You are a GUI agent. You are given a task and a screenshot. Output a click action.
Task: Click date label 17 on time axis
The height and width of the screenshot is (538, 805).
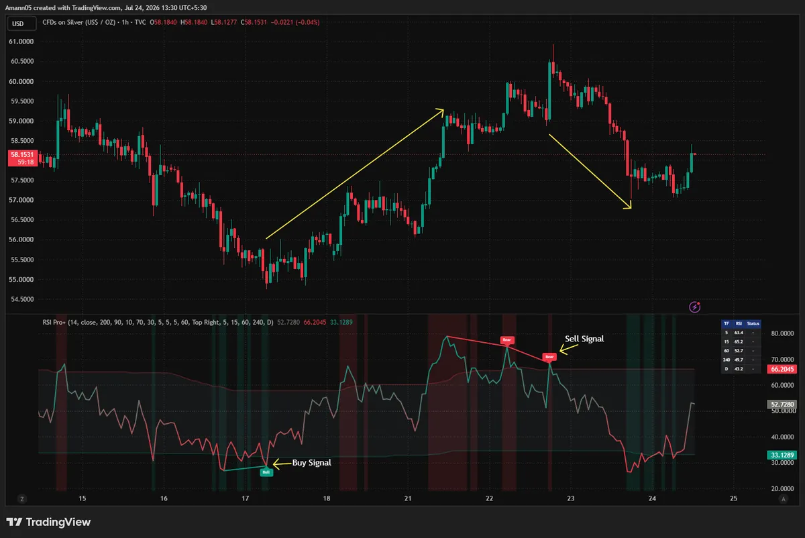(245, 498)
